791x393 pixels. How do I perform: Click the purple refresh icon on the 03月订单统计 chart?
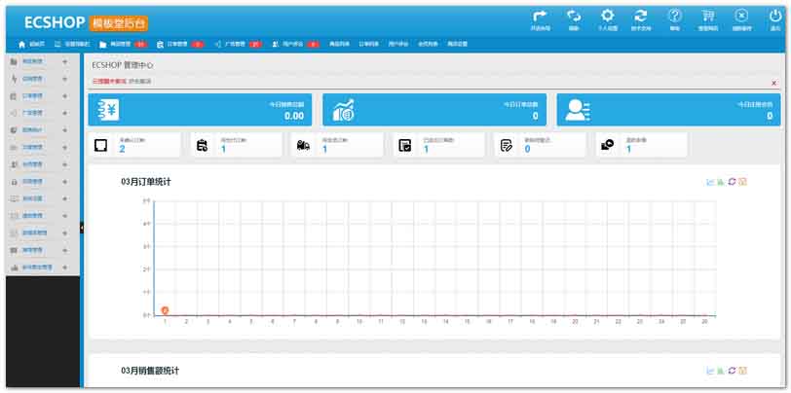tap(732, 182)
